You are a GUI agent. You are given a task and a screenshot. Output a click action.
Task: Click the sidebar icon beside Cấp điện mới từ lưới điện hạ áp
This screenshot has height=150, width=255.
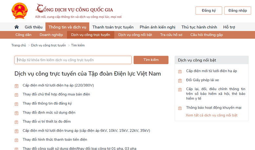[x=180, y=71]
